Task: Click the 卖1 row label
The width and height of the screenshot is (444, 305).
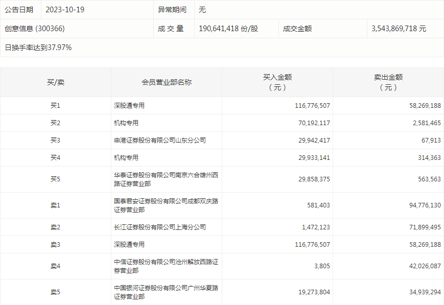Action: 56,205
